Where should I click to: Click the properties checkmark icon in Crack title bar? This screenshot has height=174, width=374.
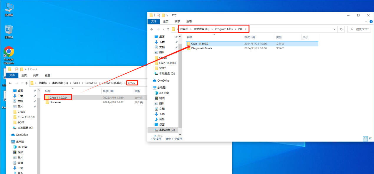(17, 69)
